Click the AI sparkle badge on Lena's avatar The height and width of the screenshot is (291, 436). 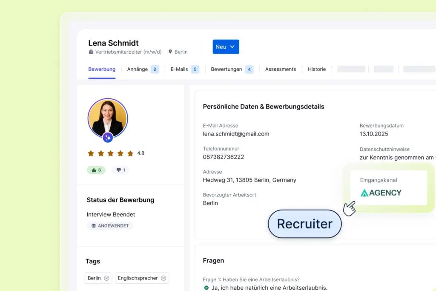click(108, 137)
